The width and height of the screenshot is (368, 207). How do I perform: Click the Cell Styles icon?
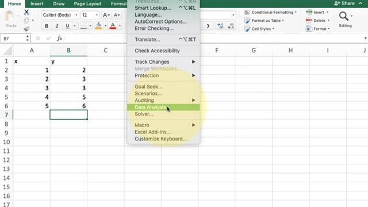[247, 29]
